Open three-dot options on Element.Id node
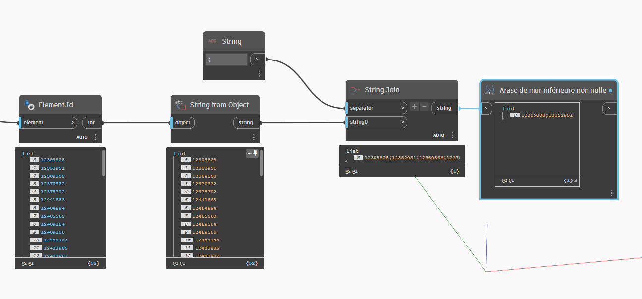Screen dimensions: 642x299 [96, 137]
